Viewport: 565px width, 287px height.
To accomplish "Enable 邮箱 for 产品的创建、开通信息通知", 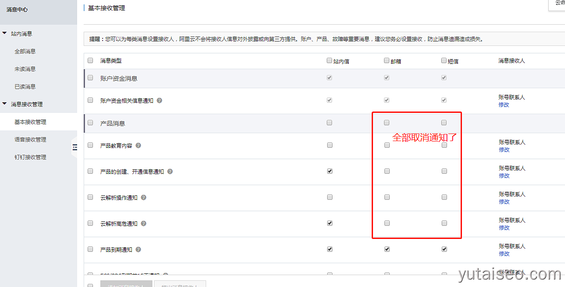I will click(387, 171).
